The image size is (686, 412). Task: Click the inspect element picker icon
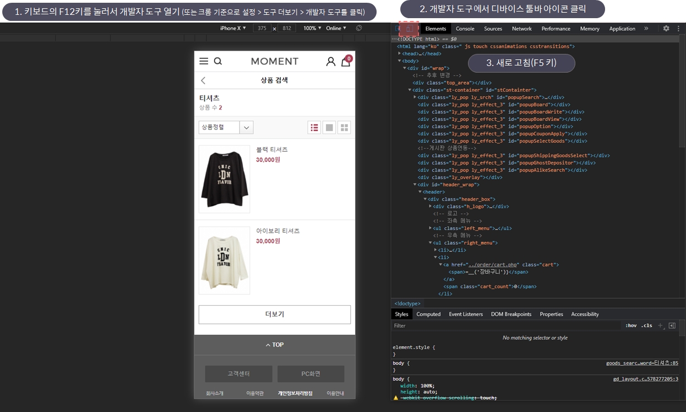click(398, 29)
